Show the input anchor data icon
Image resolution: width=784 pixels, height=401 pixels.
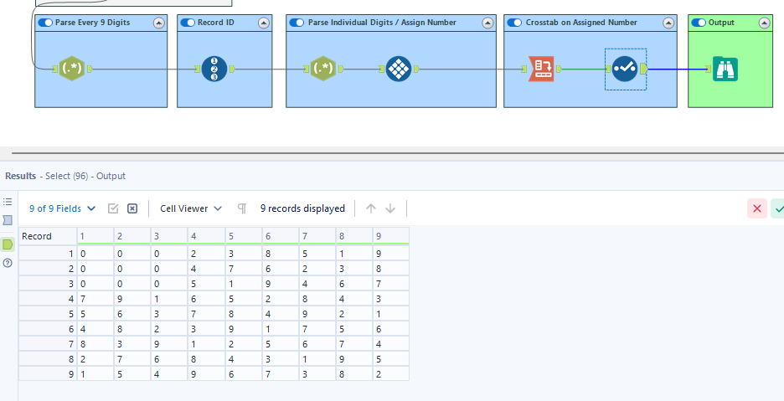8,220
